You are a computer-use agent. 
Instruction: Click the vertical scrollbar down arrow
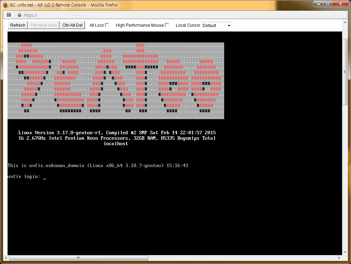click(345, 253)
